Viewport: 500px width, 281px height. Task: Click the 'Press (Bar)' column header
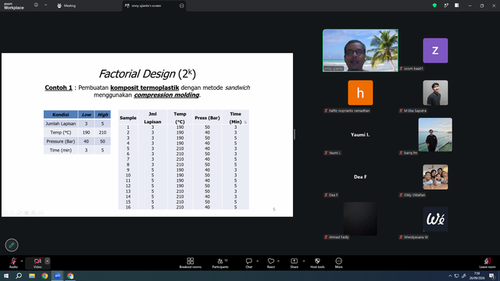pos(207,118)
